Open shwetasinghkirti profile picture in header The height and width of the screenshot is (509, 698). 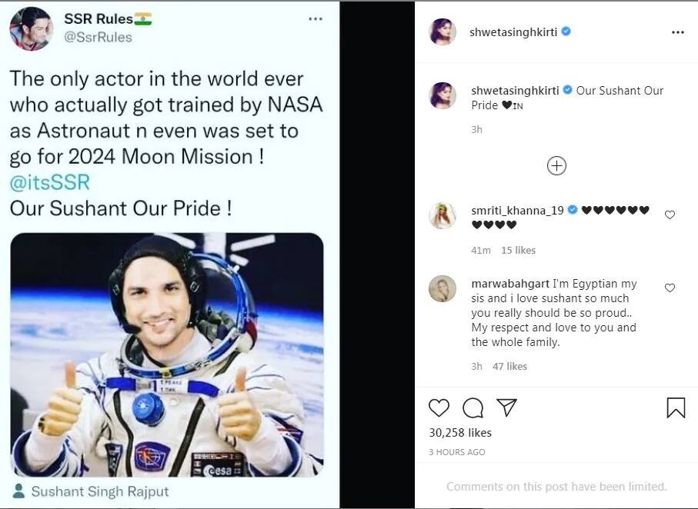[x=443, y=32]
